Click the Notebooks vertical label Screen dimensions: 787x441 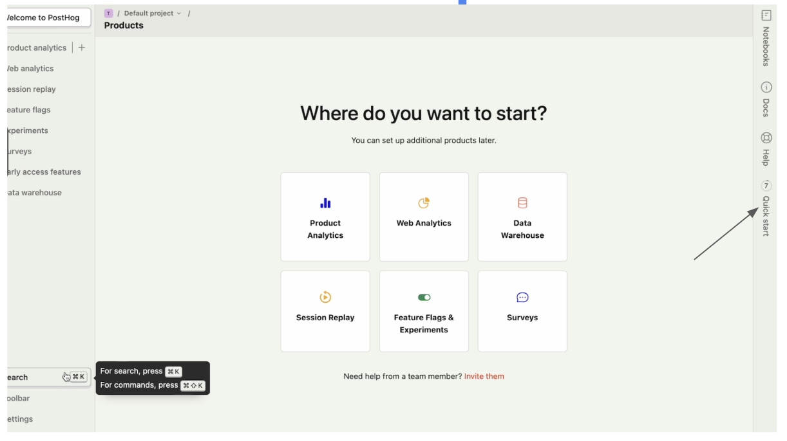coord(766,46)
